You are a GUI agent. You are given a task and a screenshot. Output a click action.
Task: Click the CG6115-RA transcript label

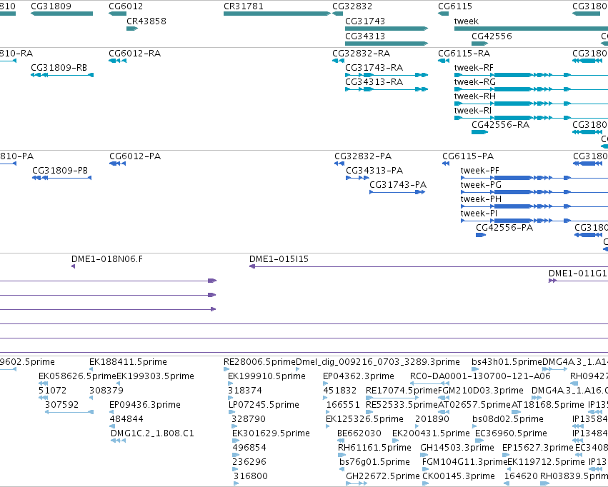tap(464, 53)
